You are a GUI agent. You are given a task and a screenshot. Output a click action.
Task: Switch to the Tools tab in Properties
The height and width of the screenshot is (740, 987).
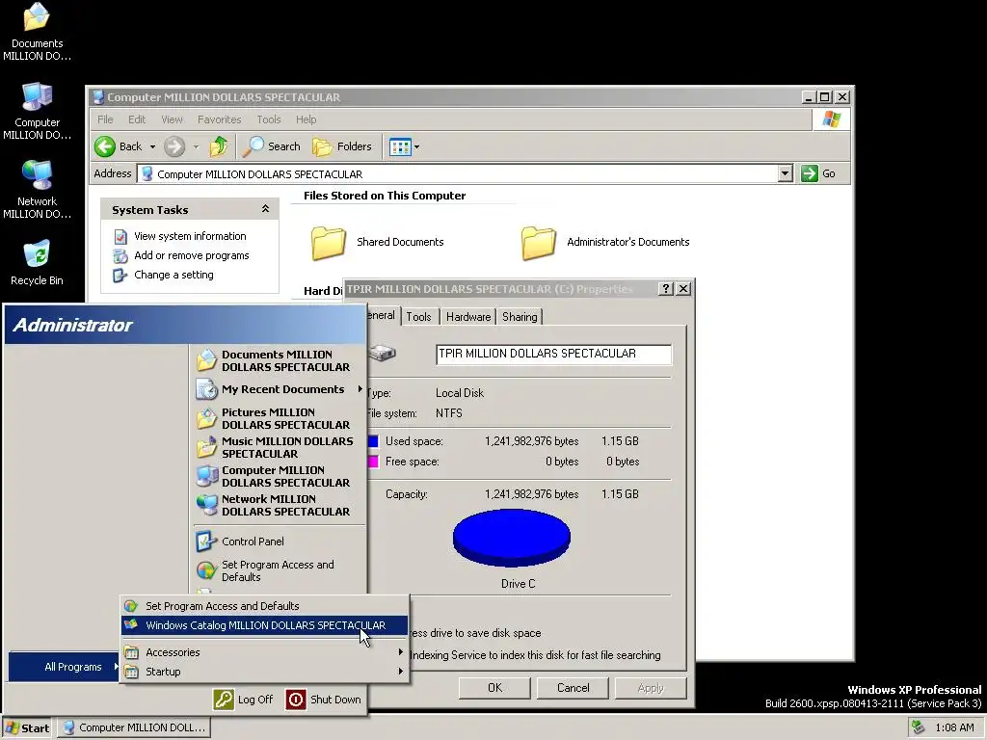pyautogui.click(x=418, y=316)
